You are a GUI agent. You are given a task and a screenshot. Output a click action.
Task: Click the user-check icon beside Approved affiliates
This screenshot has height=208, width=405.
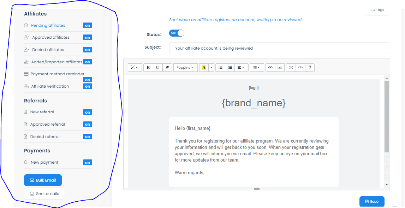(x=26, y=37)
